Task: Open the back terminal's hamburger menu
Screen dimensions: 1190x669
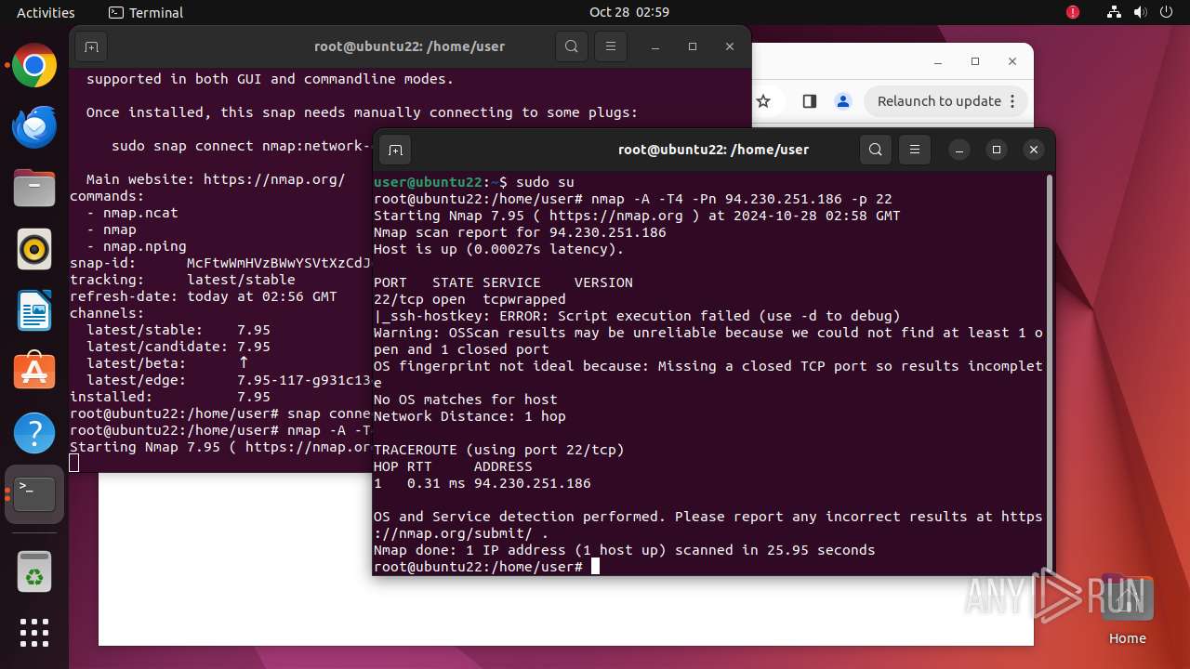Action: point(611,46)
